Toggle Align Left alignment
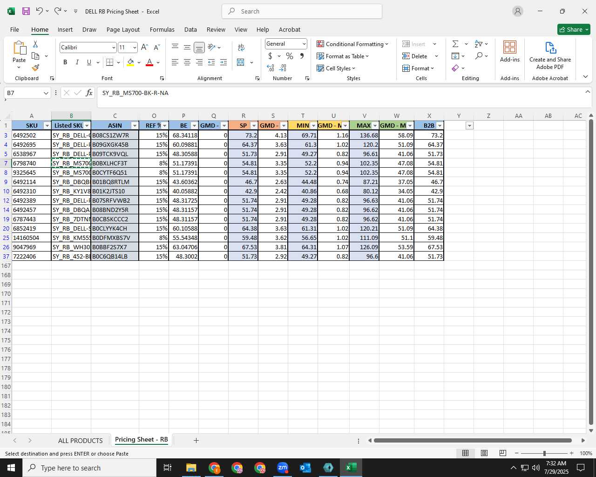The height and width of the screenshot is (477, 596). coord(175,62)
